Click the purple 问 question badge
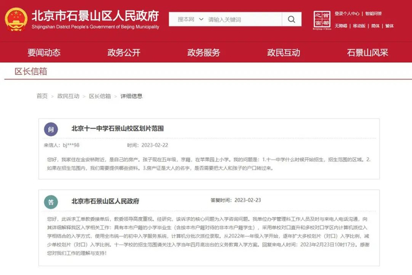The height and width of the screenshot is (275, 412). [51, 130]
